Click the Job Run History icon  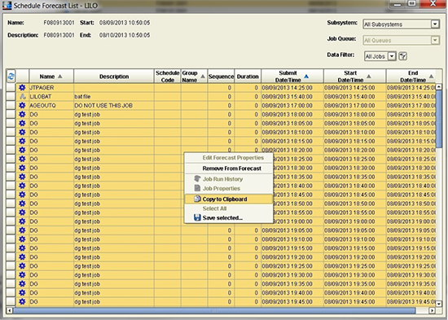[x=197, y=179]
